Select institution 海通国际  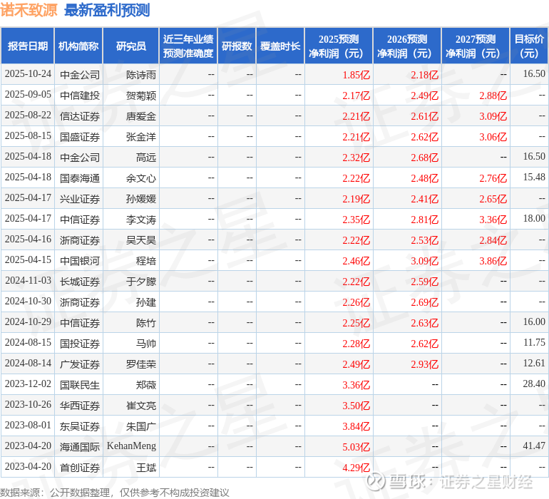coord(80,446)
